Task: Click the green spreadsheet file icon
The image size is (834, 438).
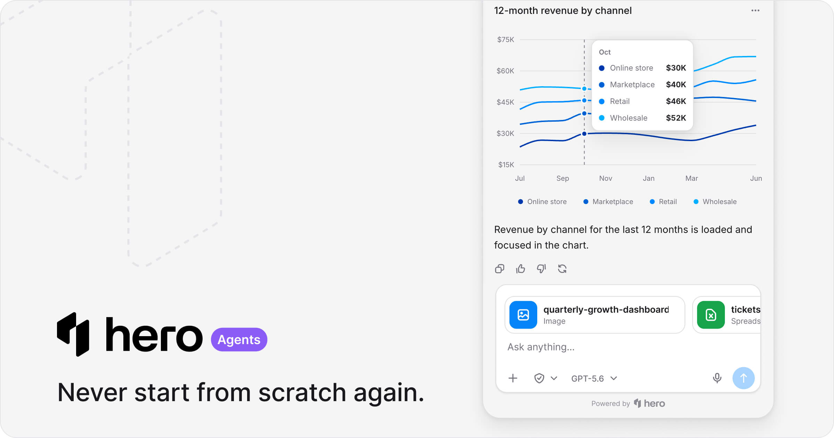Action: (711, 315)
